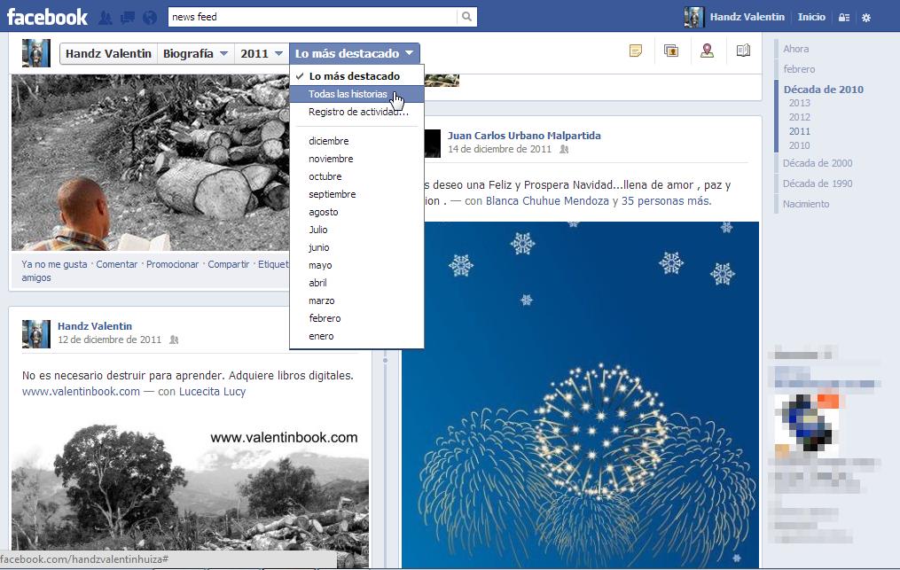Click the place pin icon in timeline bar
Image resolution: width=900 pixels, height=570 pixels.
pos(707,51)
